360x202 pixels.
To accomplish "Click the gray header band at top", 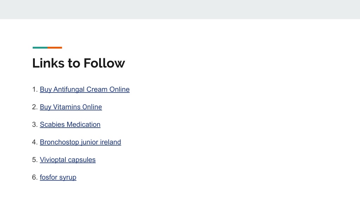I will (x=180, y=9).
